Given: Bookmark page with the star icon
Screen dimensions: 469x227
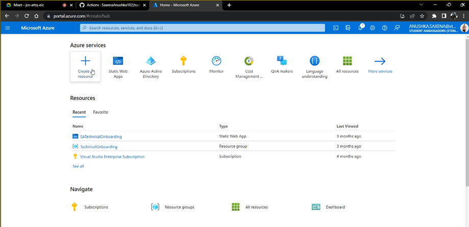Looking at the screenshot, I should (422, 16).
